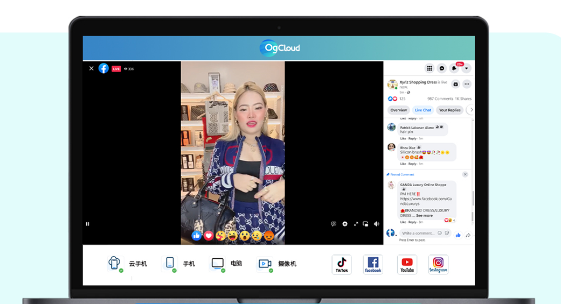Screen dimensions: 561x304
Task: Expand video to fullscreen
Action: [356, 224]
